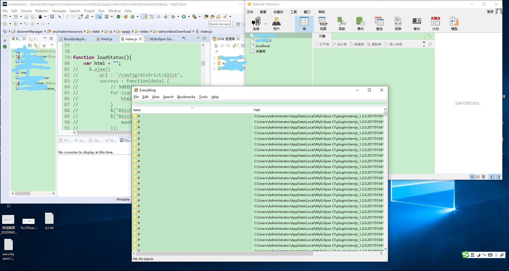
Task: Open the Navicat 备份 (Backup) section
Action: coord(417,24)
